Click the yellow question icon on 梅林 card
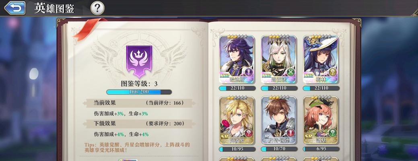Image resolution: width=418 pixels, height=161 pixels. 332,72
